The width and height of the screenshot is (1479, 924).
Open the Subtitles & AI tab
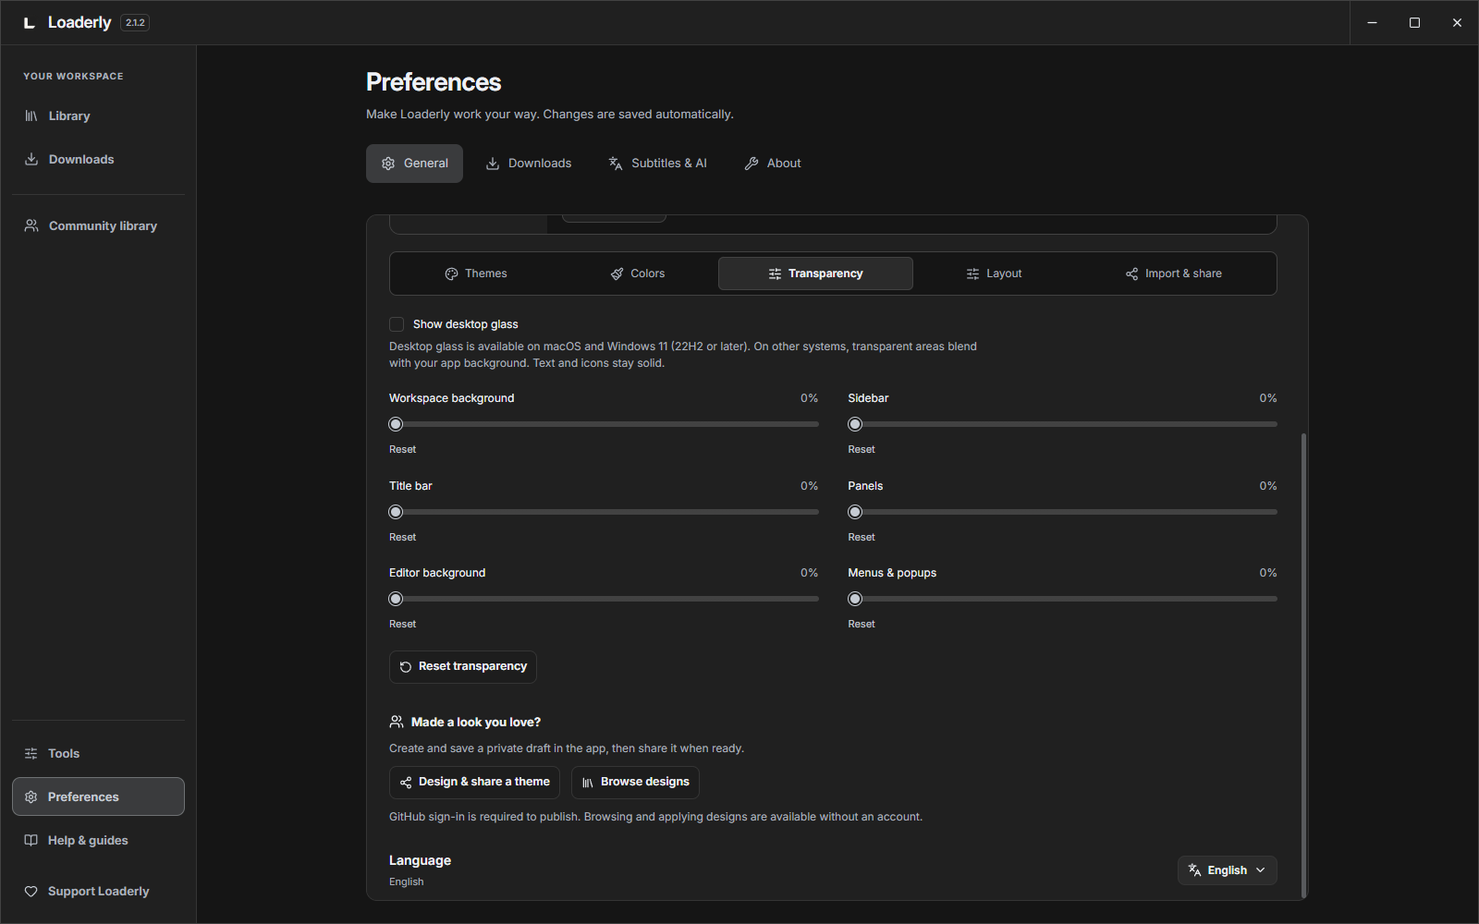[658, 164]
